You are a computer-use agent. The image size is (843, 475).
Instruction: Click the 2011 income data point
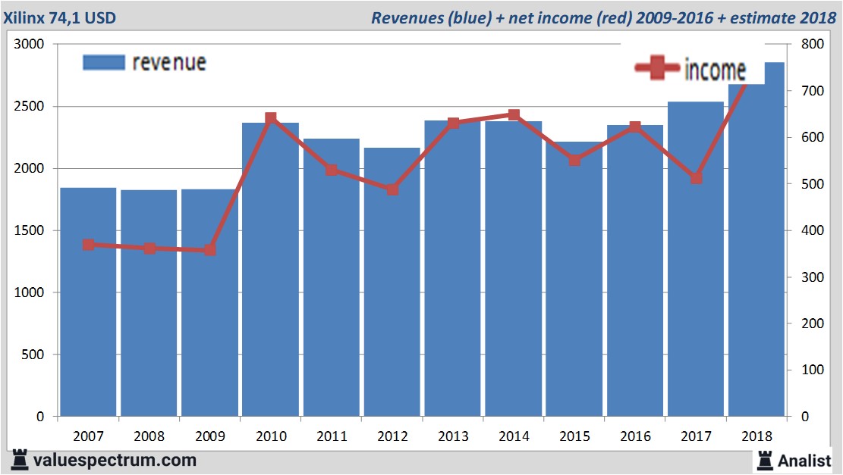click(x=332, y=170)
